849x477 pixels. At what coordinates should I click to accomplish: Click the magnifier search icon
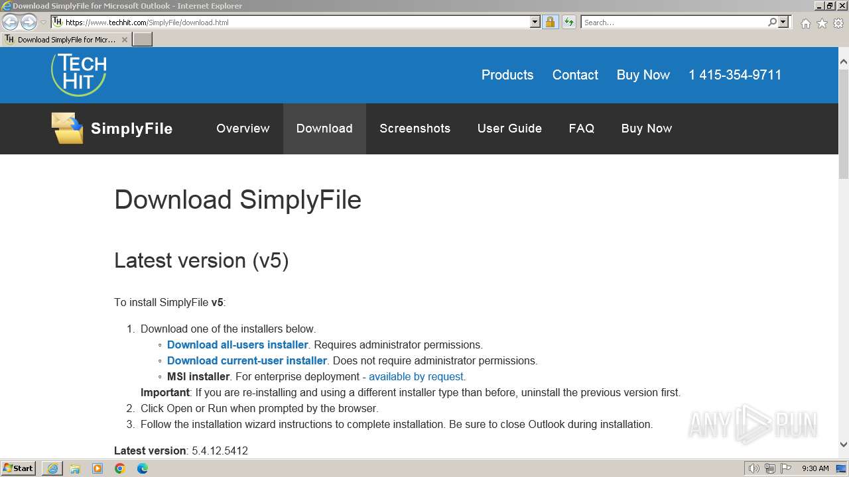pyautogui.click(x=772, y=22)
